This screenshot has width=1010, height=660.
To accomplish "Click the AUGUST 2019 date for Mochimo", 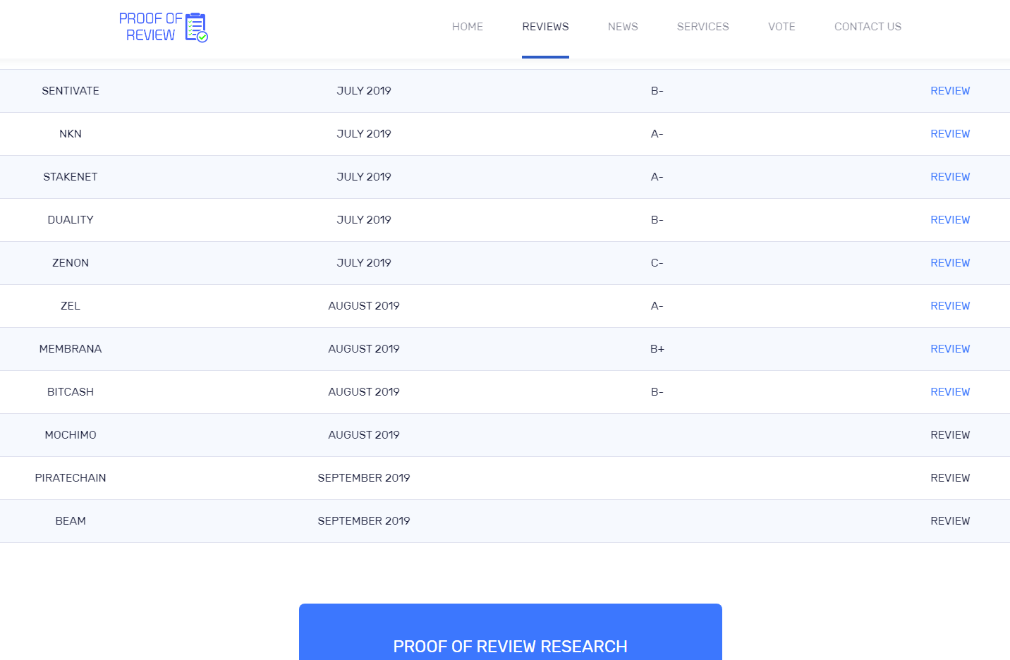I will coord(364,435).
